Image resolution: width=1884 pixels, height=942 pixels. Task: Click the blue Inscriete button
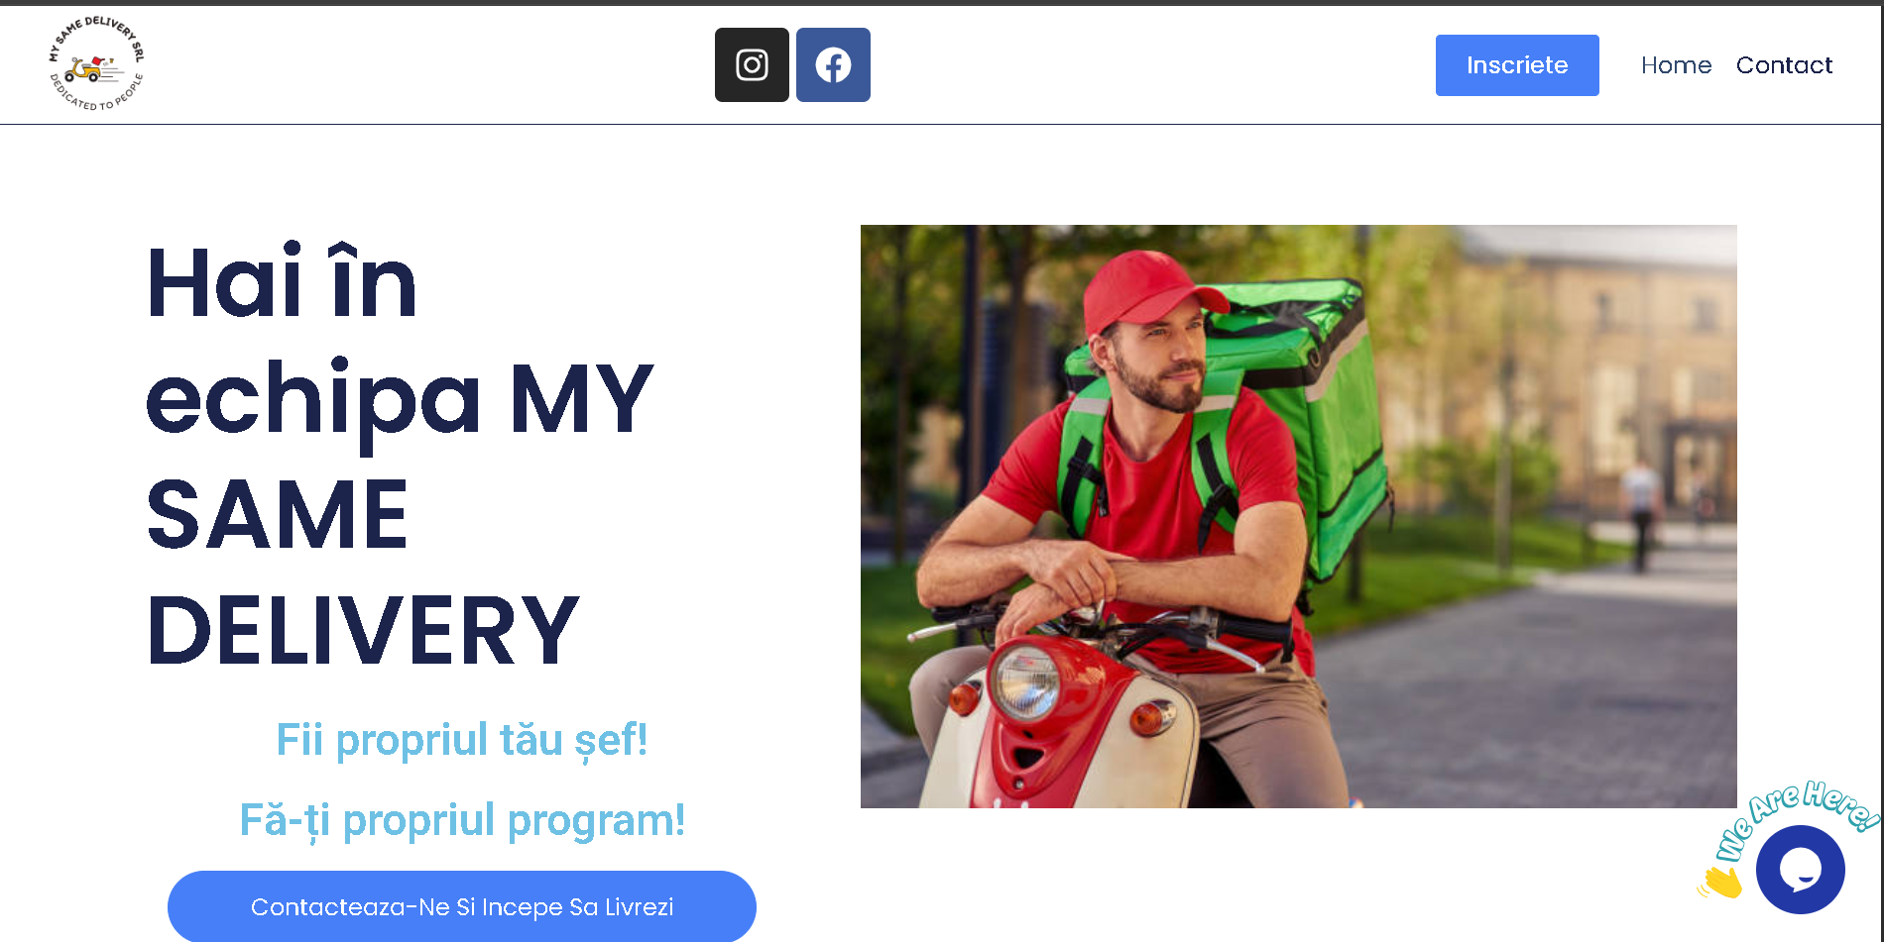pyautogui.click(x=1517, y=65)
